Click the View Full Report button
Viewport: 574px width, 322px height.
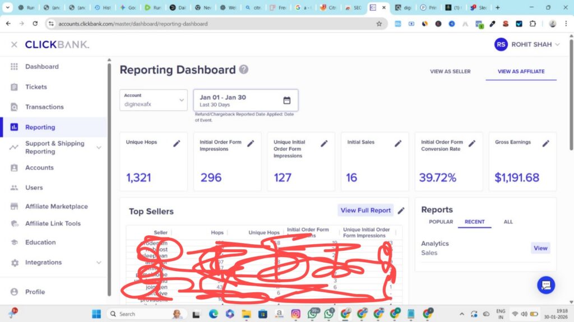(365, 211)
